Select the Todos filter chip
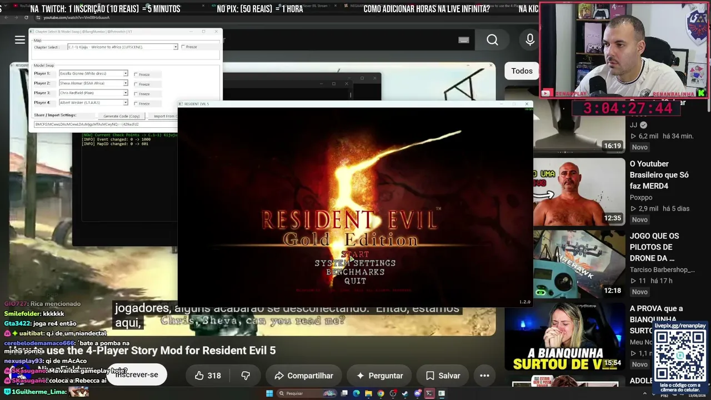The height and width of the screenshot is (400, 711). [522, 71]
